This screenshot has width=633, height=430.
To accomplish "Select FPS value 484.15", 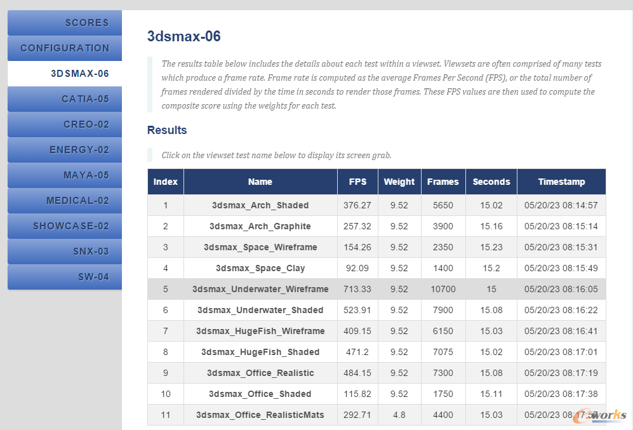I will [357, 373].
